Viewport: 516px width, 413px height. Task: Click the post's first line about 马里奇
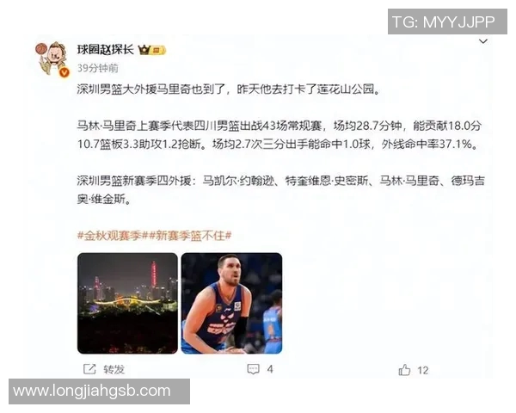click(229, 89)
